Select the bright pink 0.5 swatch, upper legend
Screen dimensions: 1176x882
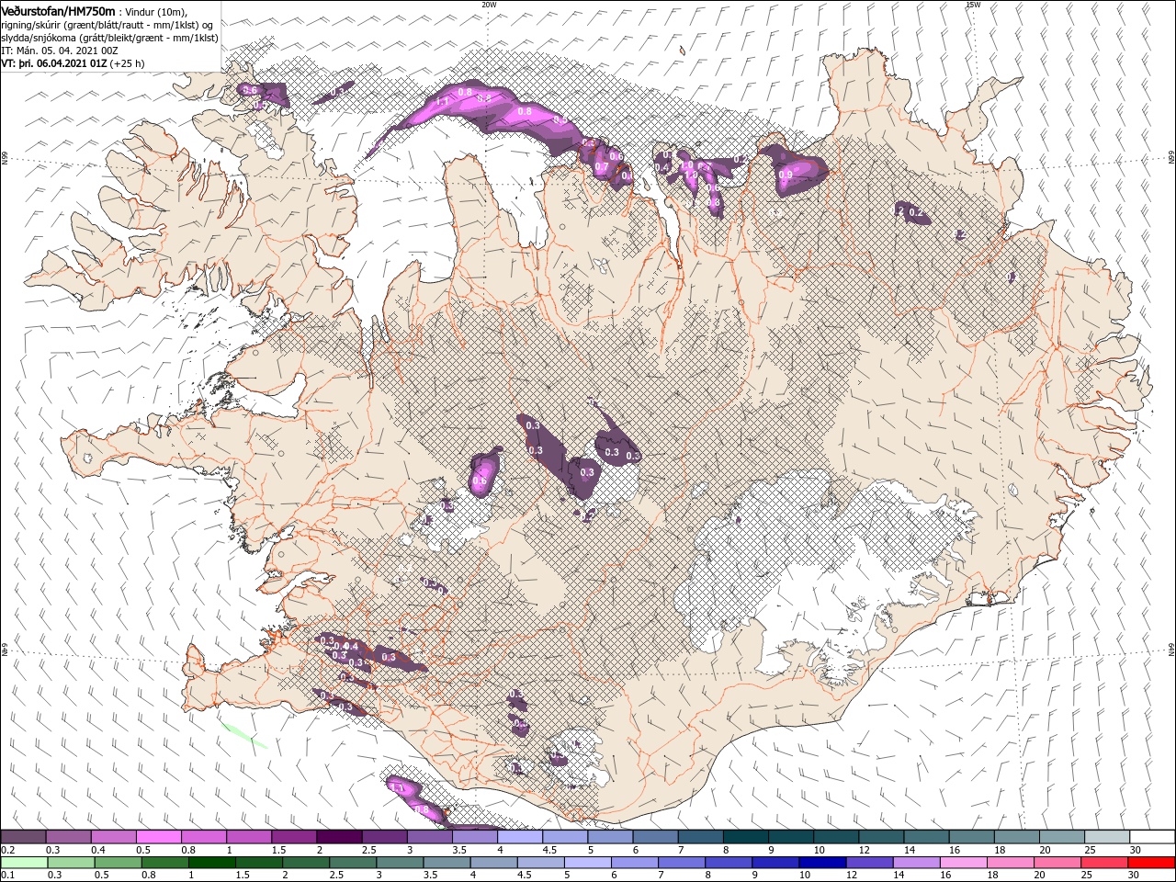click(159, 837)
